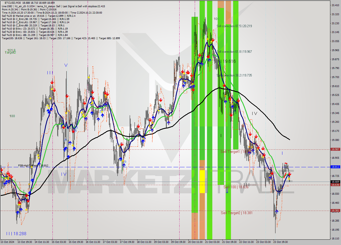This screenshot has width=341, height=245.
Task: Click the black 18.669 current price tag
Action: 335,182
